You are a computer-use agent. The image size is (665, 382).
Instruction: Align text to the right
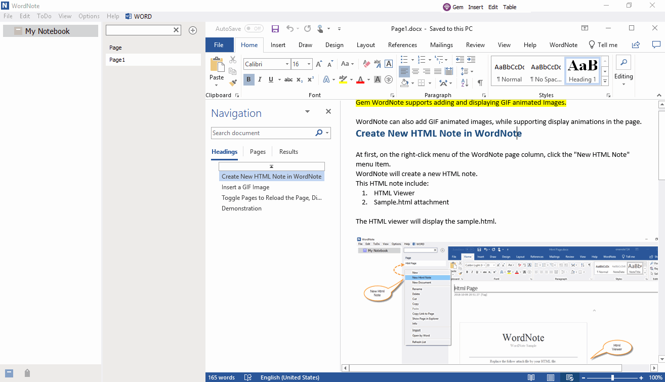pyautogui.click(x=426, y=71)
